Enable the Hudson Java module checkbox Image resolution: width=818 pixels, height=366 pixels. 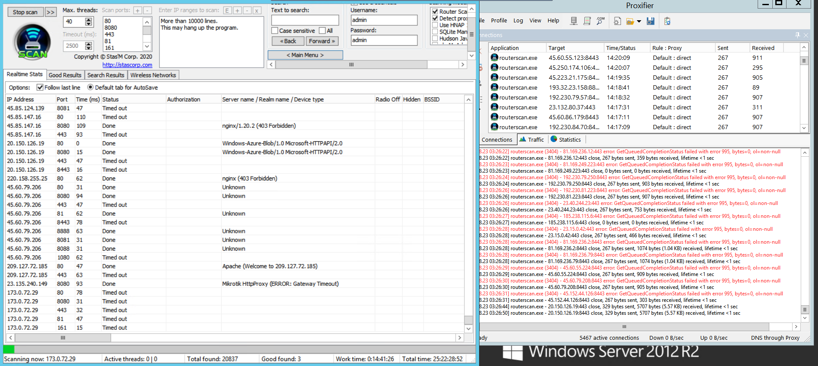435,38
